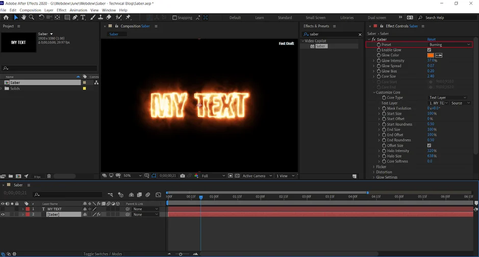479x257 pixels.
Task: Enable motion blur icon in timeline header
Action: coord(148,194)
